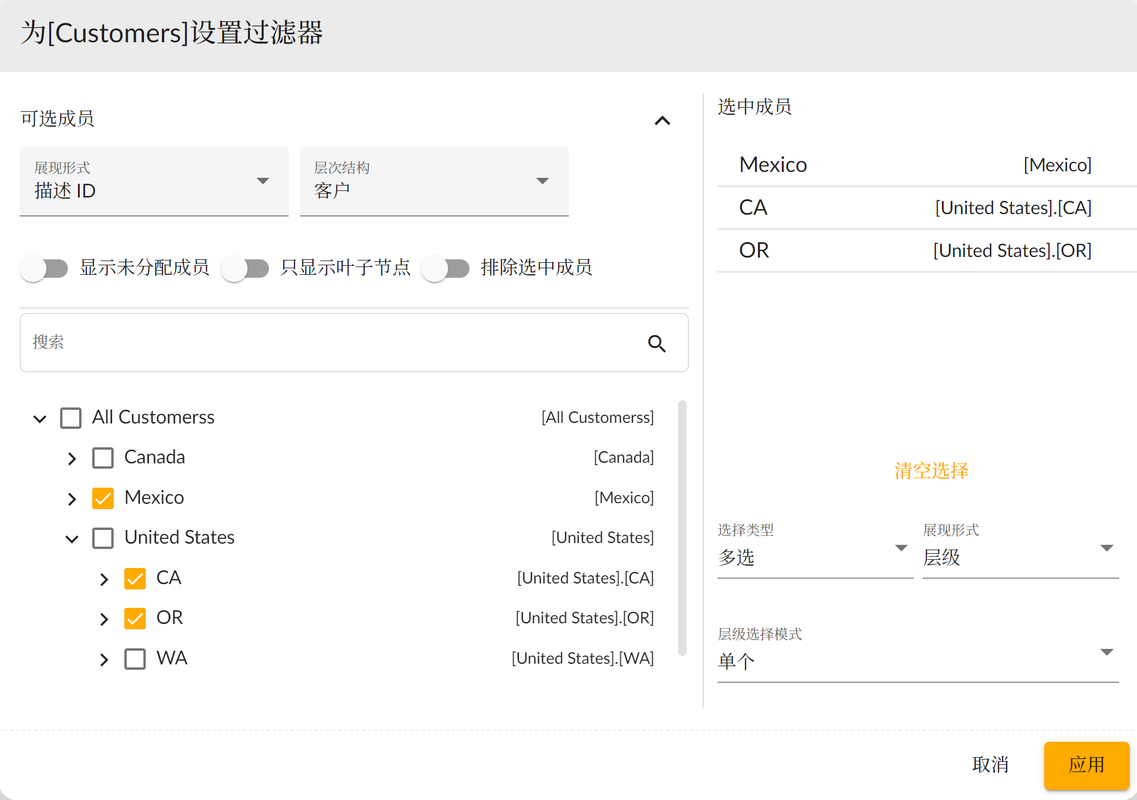Click the 搜索 input field

[354, 343]
